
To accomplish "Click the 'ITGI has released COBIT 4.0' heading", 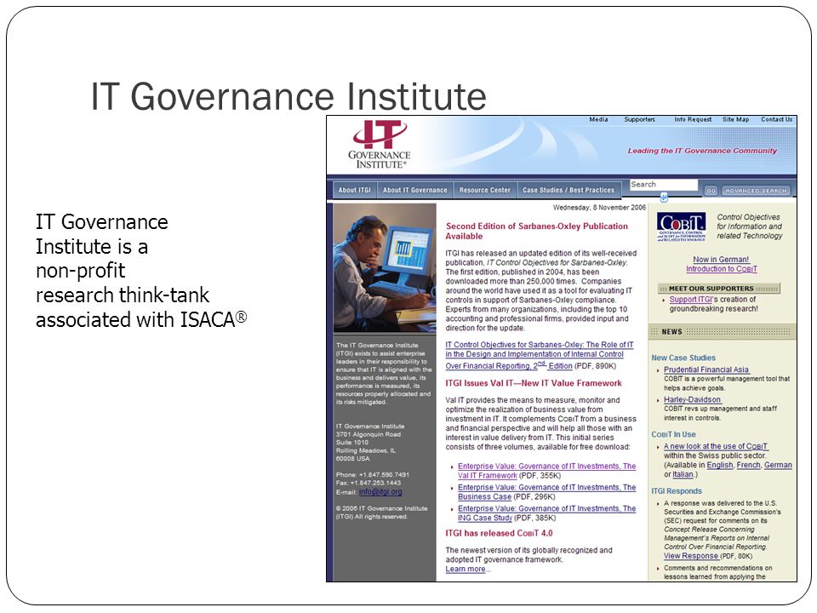I will tap(499, 533).
